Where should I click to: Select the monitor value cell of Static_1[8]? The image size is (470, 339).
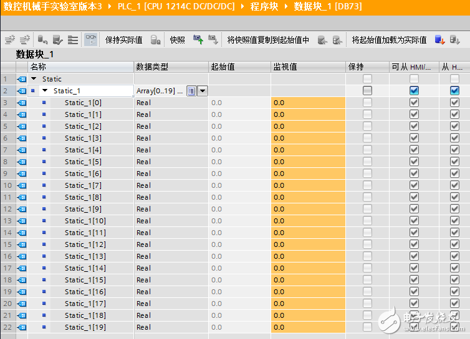[308, 197]
